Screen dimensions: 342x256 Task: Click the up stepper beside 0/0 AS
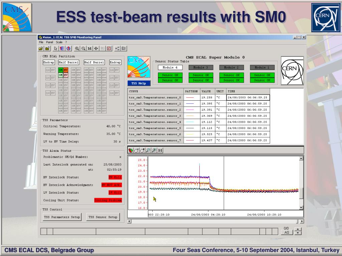(x=298, y=229)
